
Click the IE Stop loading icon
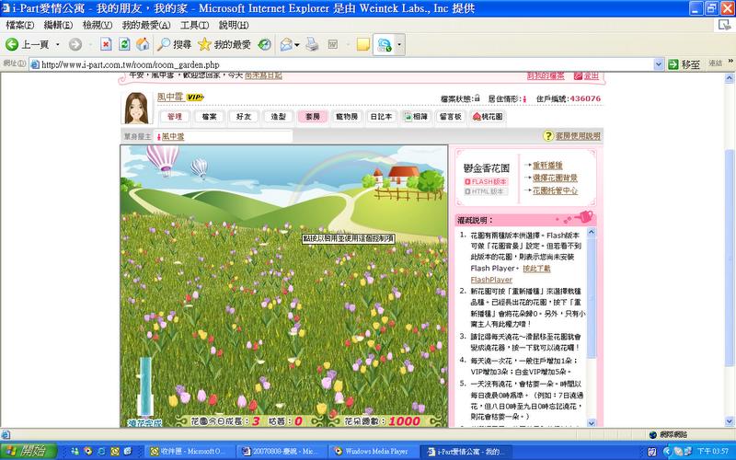[106, 44]
